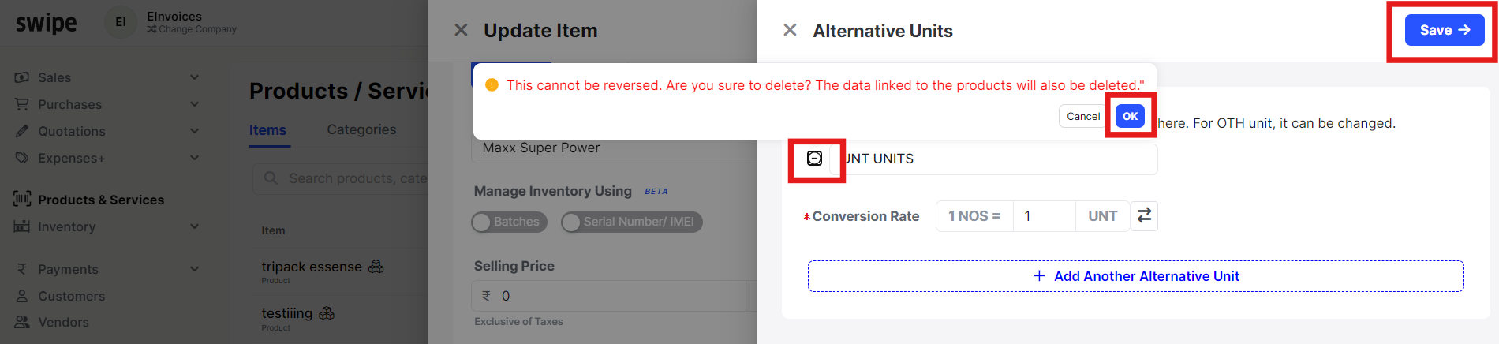
Task: Swap conversion rate units with arrows icon
Action: pyautogui.click(x=1144, y=215)
